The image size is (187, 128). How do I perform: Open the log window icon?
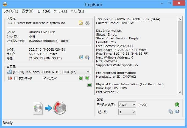coord(90,85)
